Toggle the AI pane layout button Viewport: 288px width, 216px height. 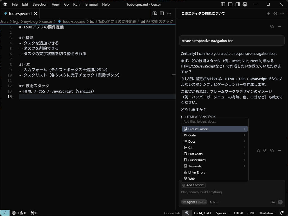(238, 4)
